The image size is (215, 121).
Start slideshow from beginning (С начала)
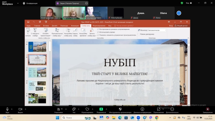coord(28,32)
